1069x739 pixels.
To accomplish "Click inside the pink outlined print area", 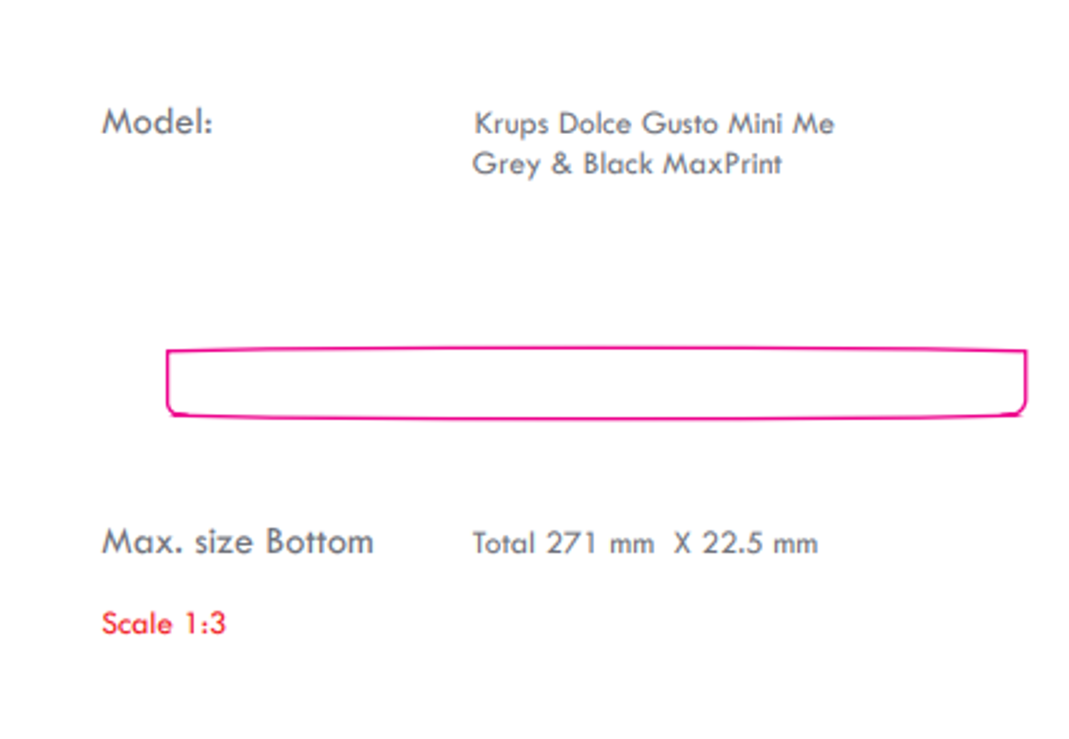I will coord(597,382).
